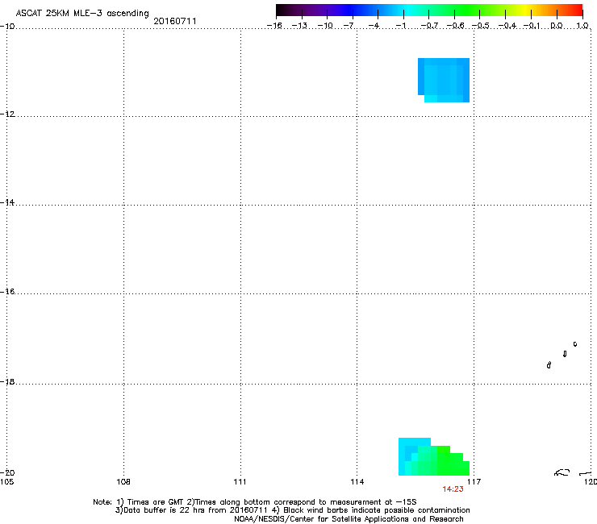Click the color scale label -0.1
597x524 pixels.
pos(532,26)
